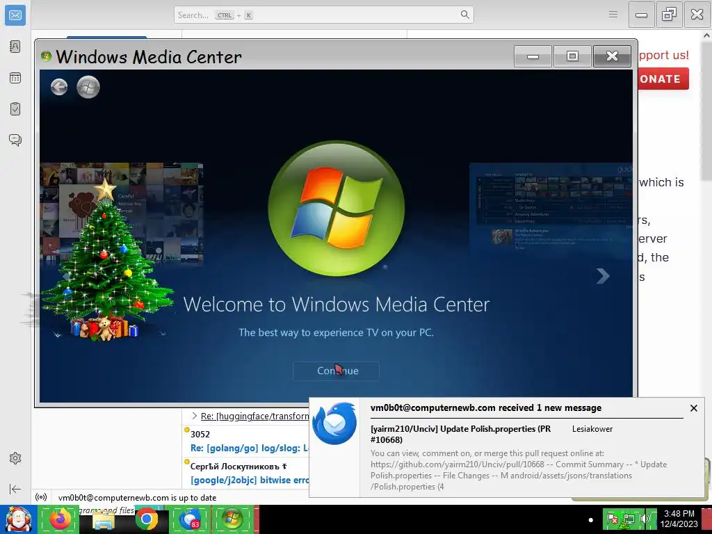Screen dimensions: 712x534
Task: Click the Media Center green start button
Action: point(88,87)
